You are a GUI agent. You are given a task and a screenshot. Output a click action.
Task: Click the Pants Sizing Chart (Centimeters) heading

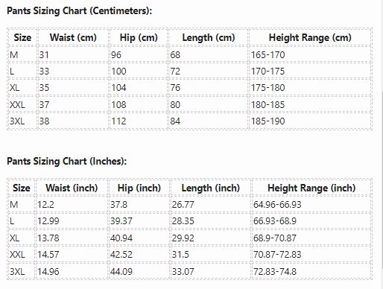[x=79, y=11]
